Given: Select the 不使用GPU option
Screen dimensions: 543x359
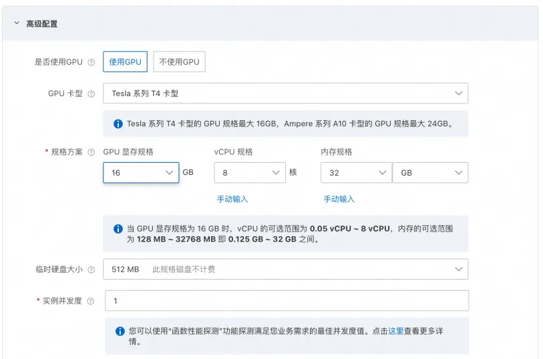Looking at the screenshot, I should point(179,62).
